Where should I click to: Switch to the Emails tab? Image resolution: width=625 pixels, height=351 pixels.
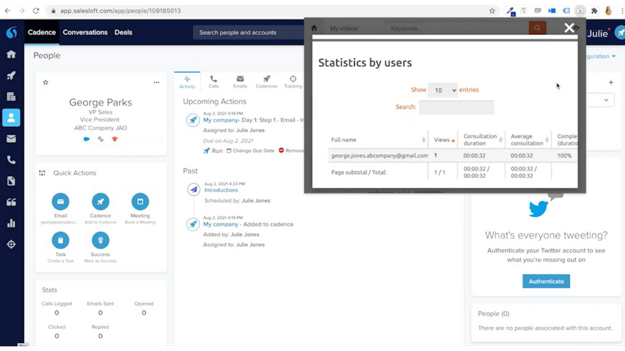pos(240,82)
